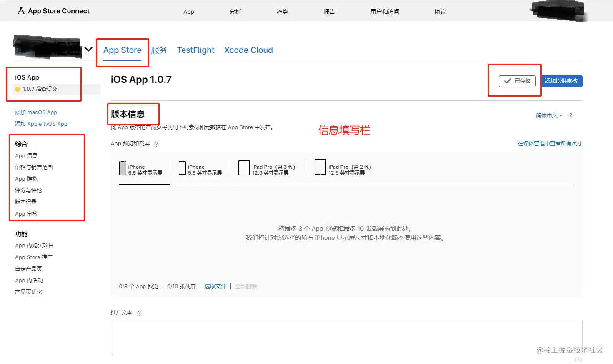Select the 1.0.7 准备提交 version row
Viewport: 613px width, 364px height.
click(x=57, y=89)
